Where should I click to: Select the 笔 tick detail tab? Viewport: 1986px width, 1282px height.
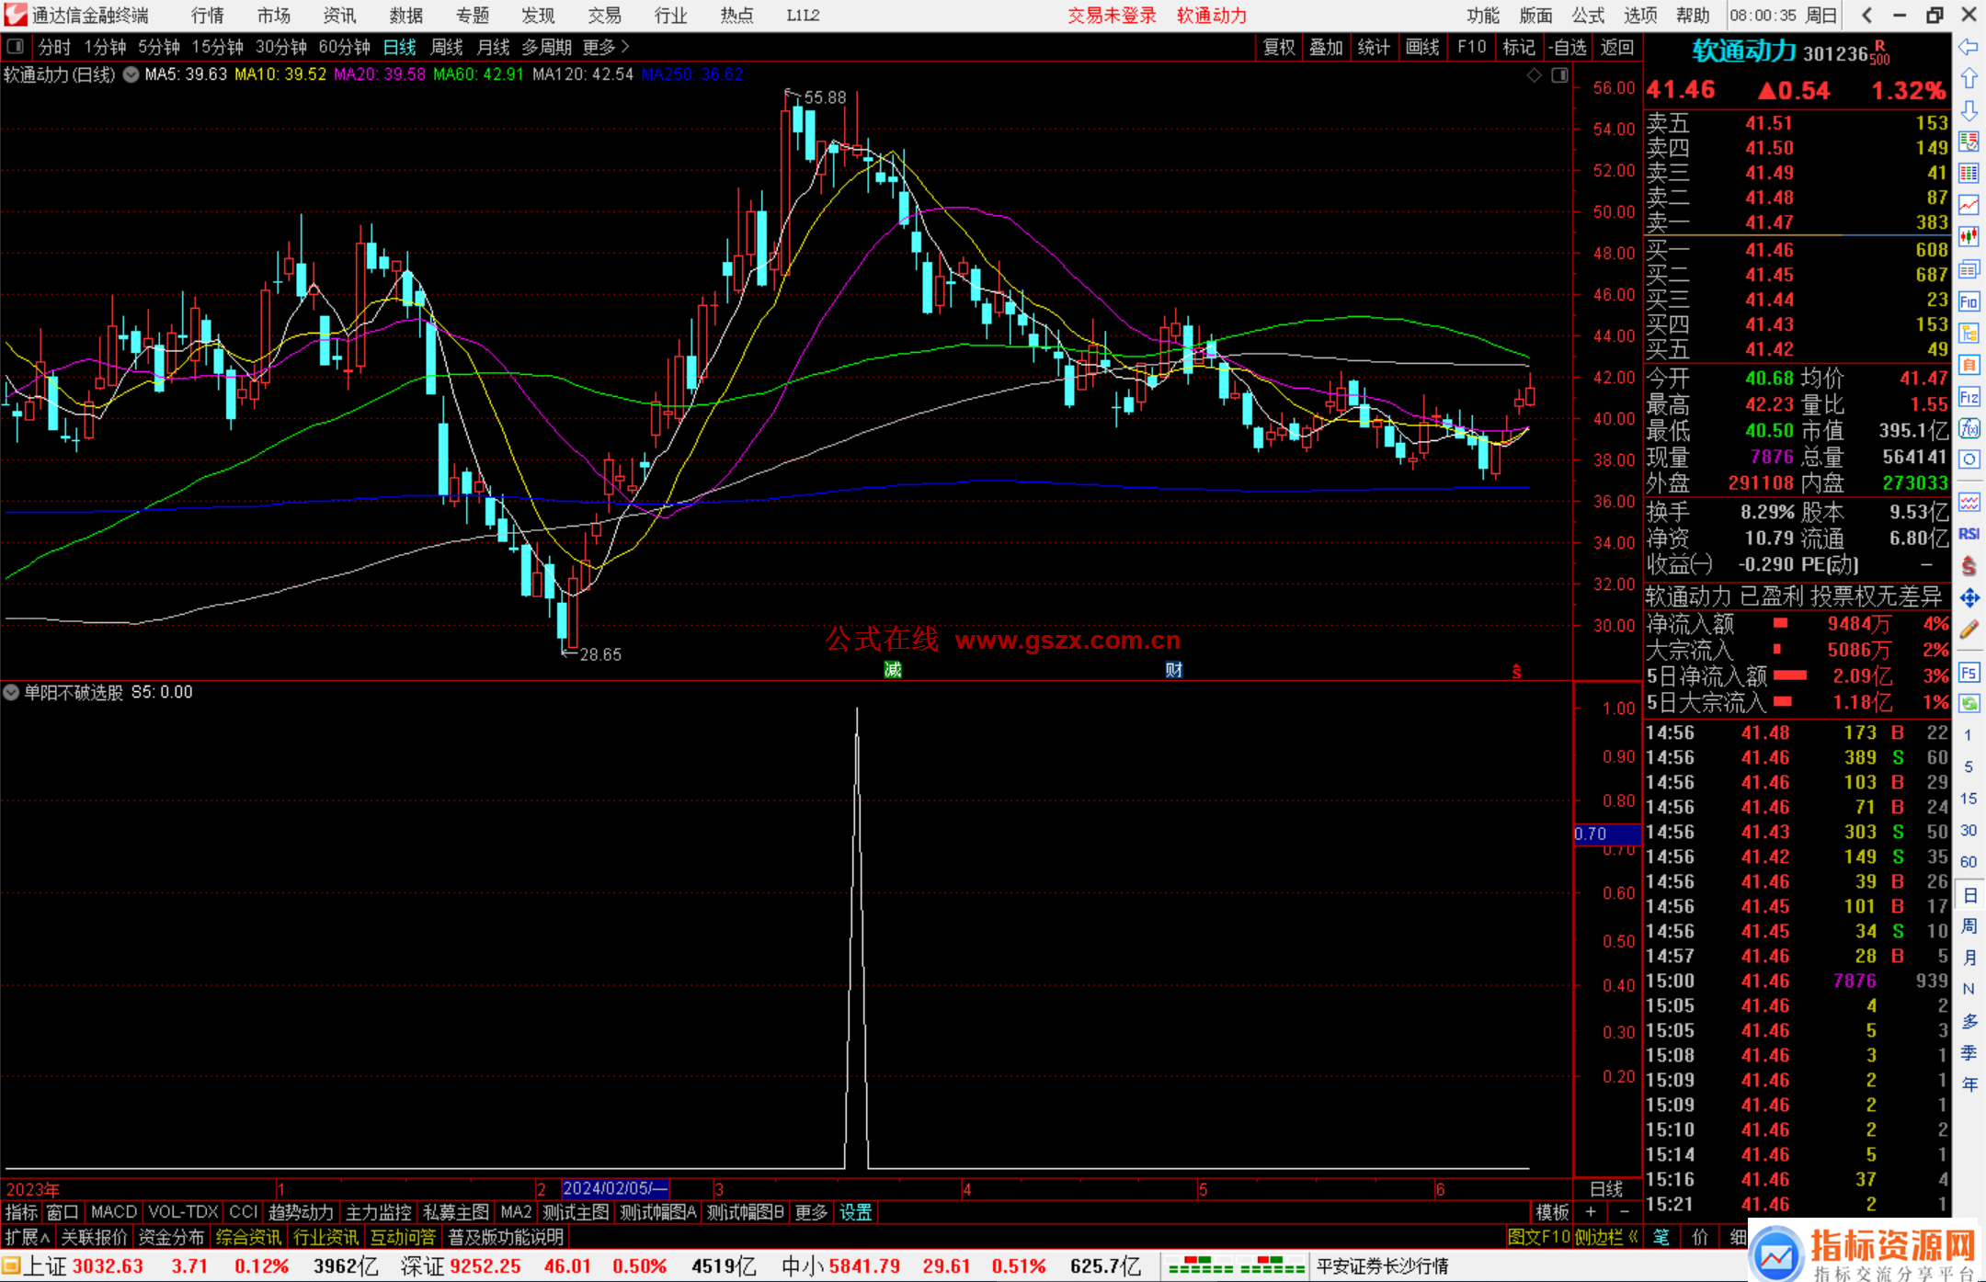pos(1661,1237)
